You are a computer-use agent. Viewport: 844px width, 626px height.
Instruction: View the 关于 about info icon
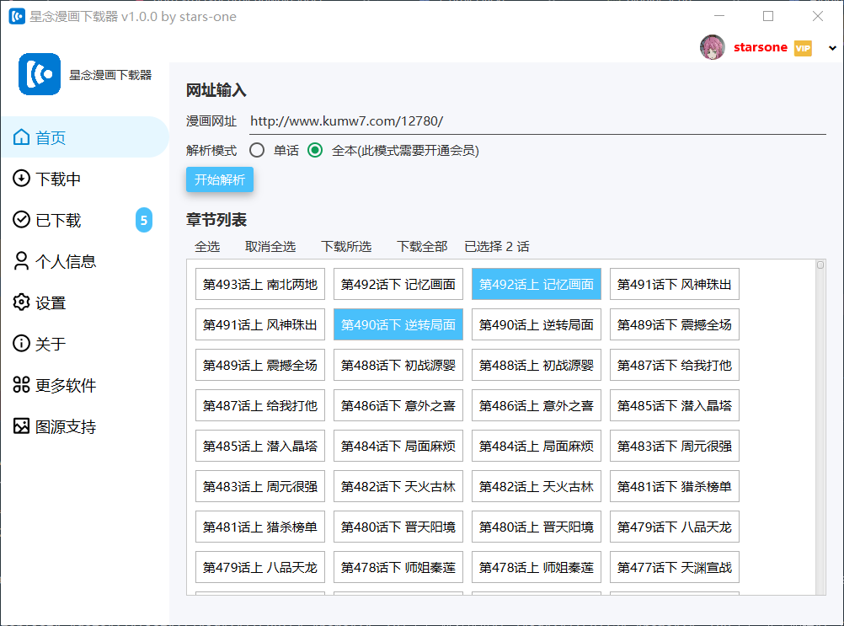pos(21,343)
